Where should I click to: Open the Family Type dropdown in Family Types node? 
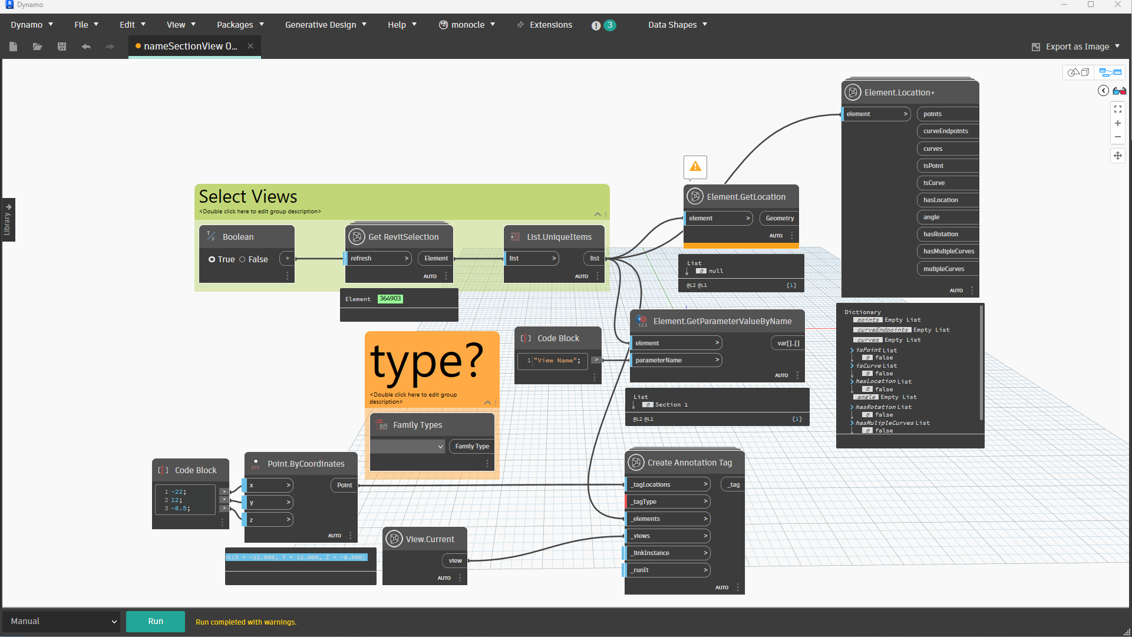tap(408, 447)
